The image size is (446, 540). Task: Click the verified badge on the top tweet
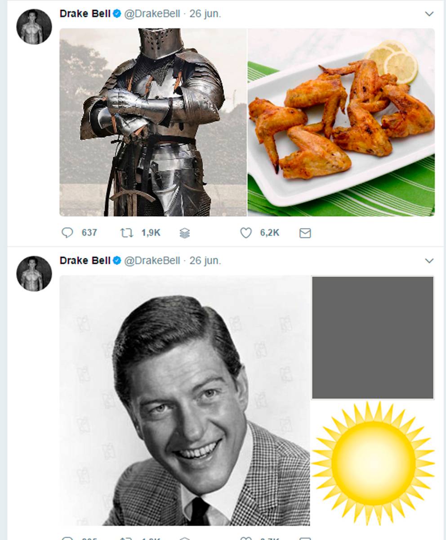(116, 14)
